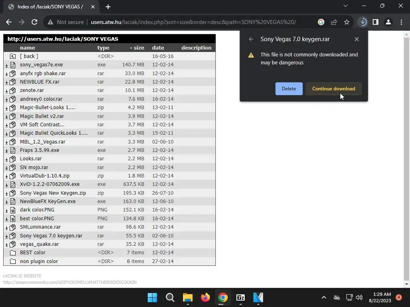Open andreey0 color.rar link
Viewport: 410px width, 307px height.
pyautogui.click(x=41, y=99)
